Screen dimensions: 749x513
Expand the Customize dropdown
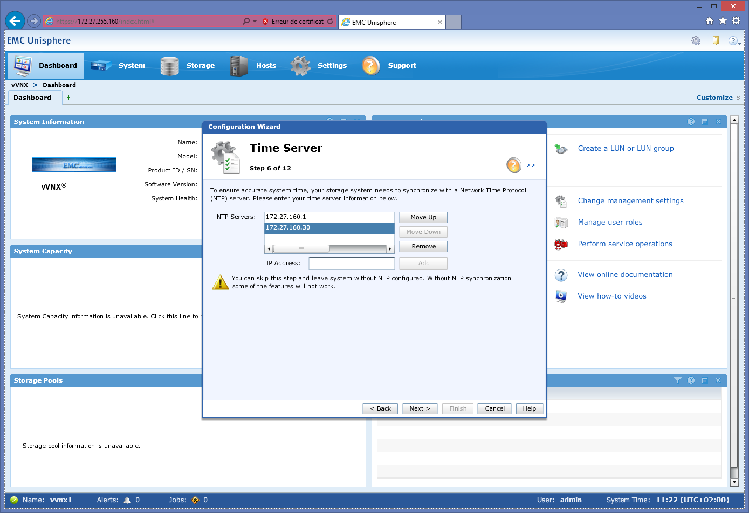coord(718,98)
